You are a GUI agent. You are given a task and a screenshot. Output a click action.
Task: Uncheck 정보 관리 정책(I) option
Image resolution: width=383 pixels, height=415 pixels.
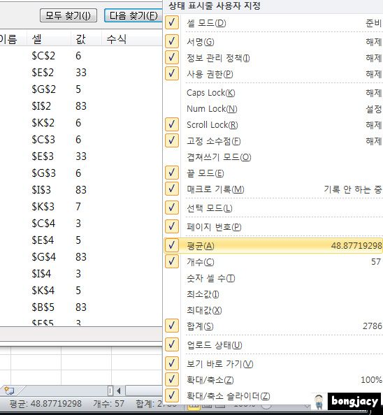pos(273,58)
